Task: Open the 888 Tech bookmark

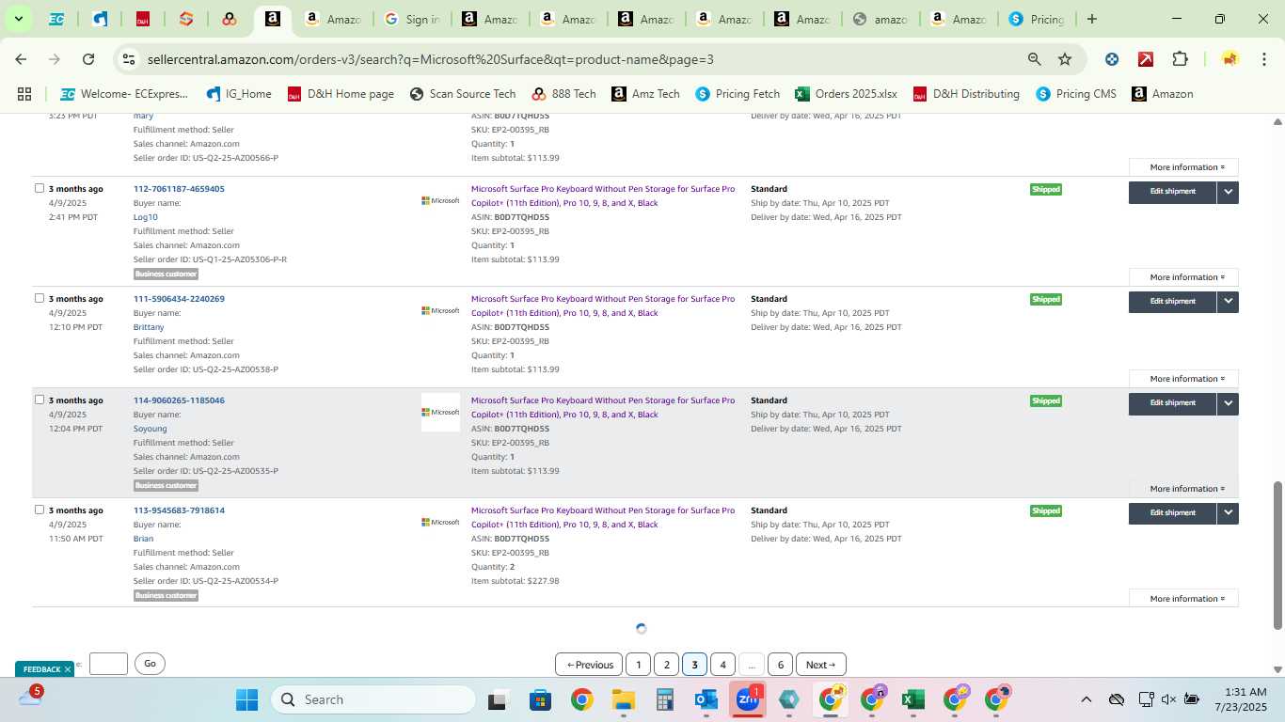Action: point(563,94)
